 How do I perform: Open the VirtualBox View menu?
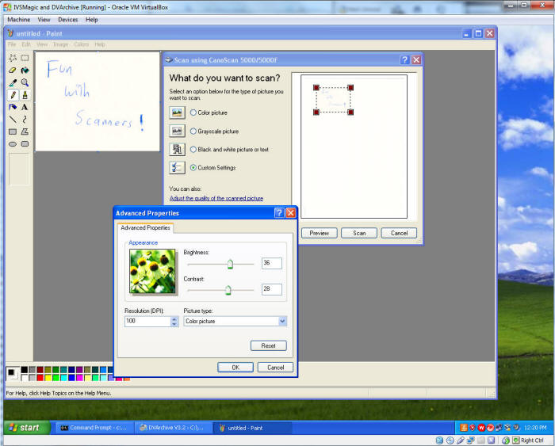click(x=44, y=20)
